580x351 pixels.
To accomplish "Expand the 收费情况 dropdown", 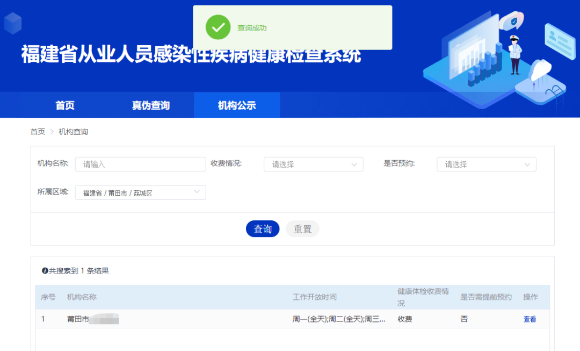I will [x=313, y=164].
